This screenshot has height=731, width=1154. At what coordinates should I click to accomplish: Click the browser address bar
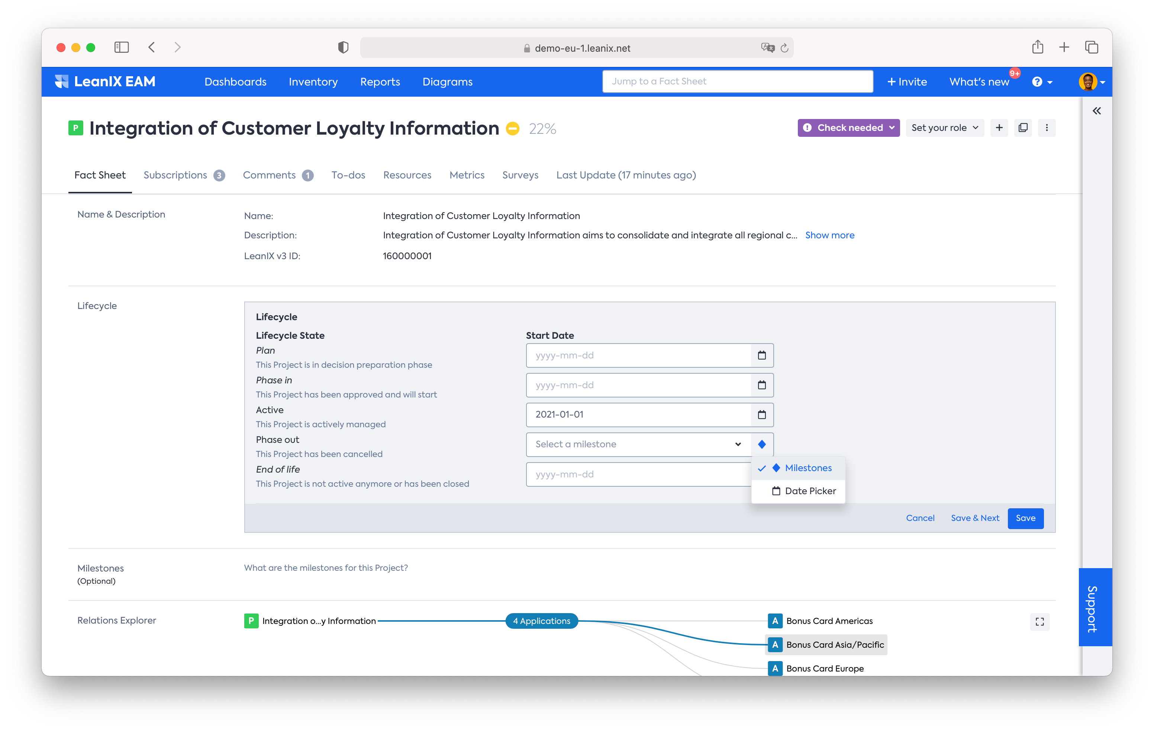[577, 48]
